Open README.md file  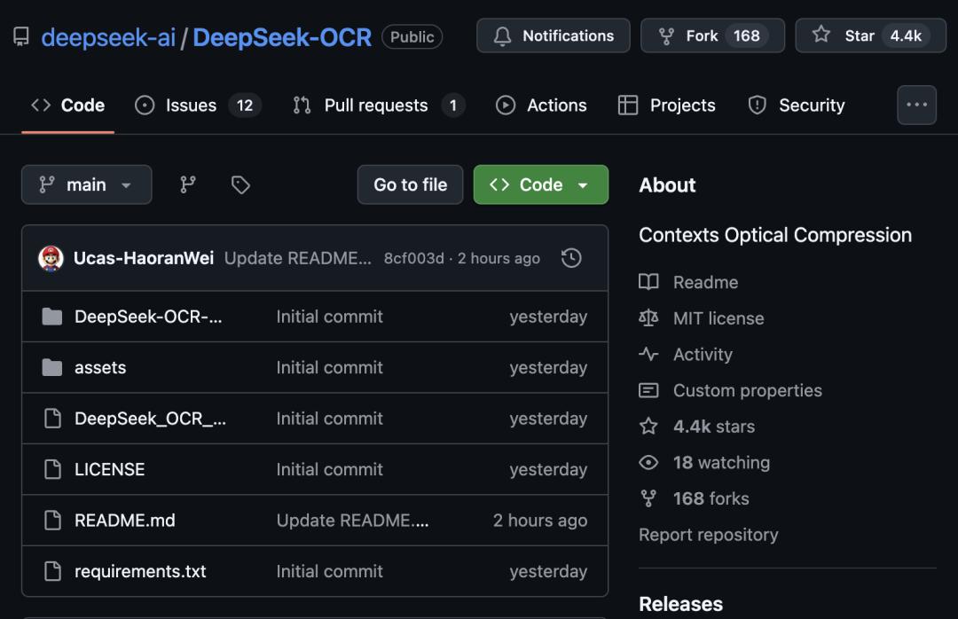click(x=124, y=521)
